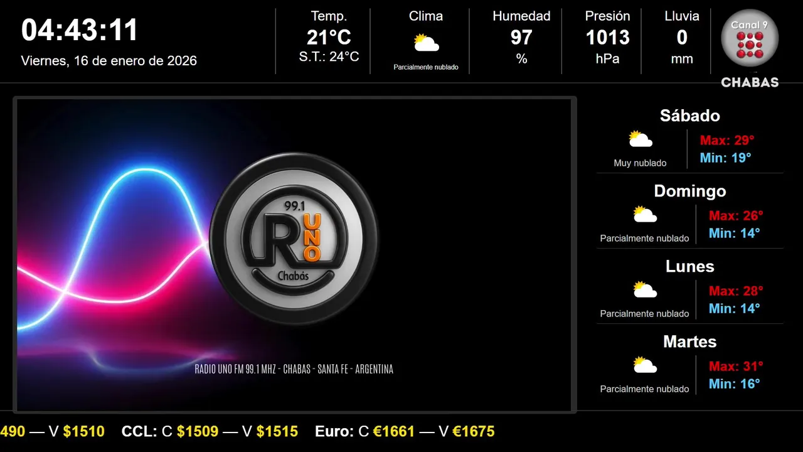Screen dimensions: 803x452
Task: Click the rain value 0
Action: [x=682, y=38]
